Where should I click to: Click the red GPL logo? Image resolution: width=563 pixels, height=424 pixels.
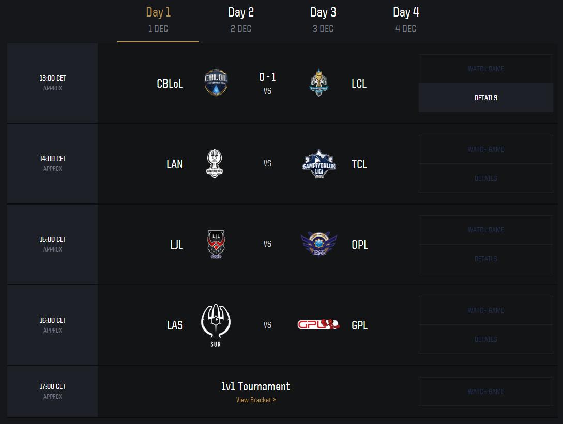318,325
